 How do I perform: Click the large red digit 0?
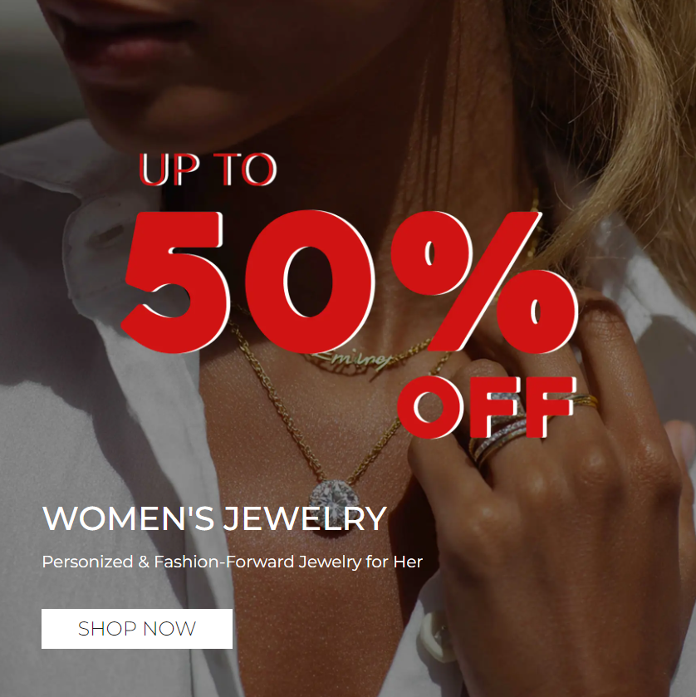(310, 282)
